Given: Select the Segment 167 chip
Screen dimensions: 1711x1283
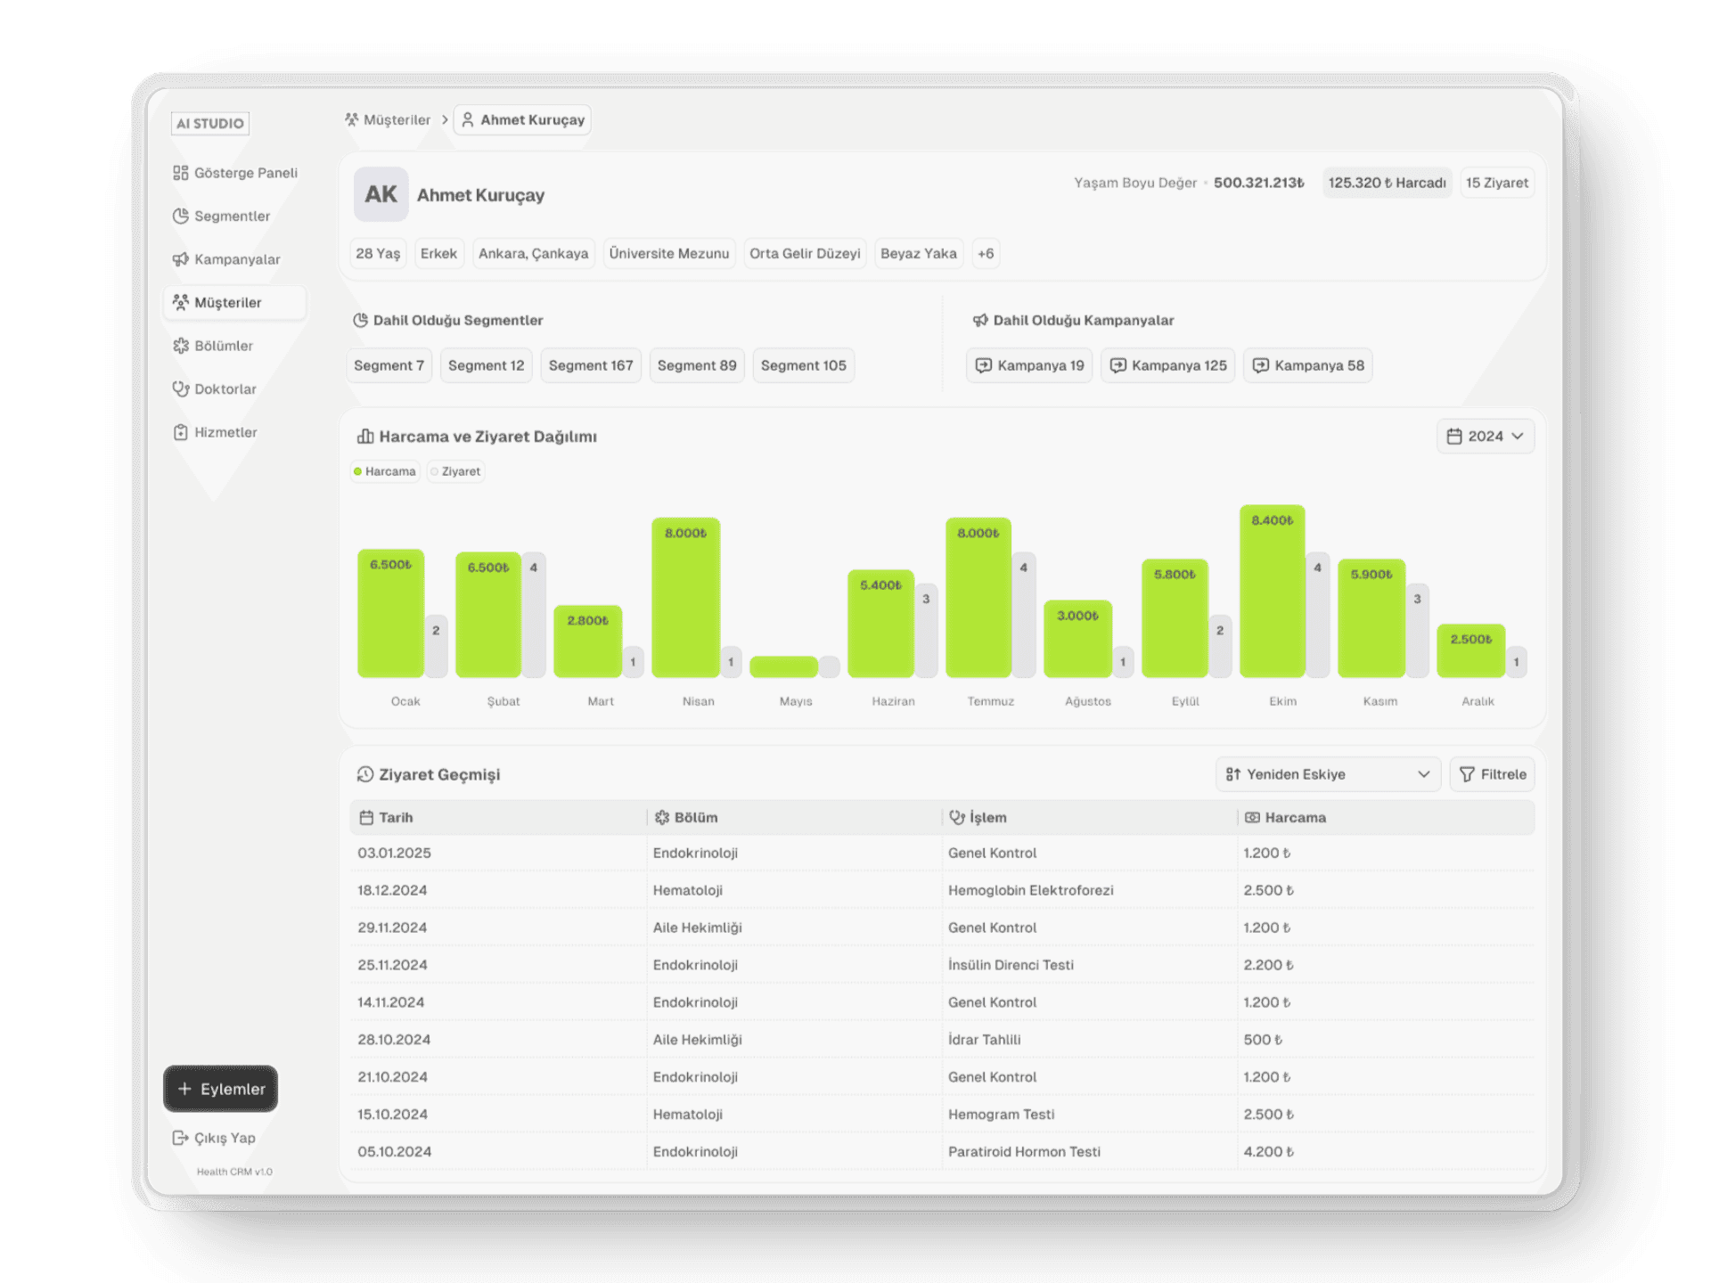Looking at the screenshot, I should point(590,365).
